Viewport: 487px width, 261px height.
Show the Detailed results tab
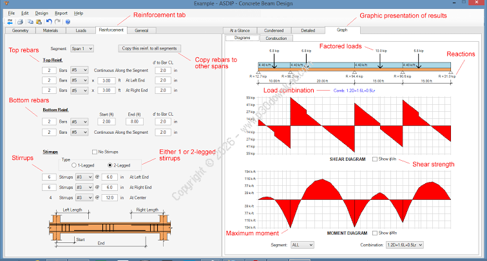[308, 30]
